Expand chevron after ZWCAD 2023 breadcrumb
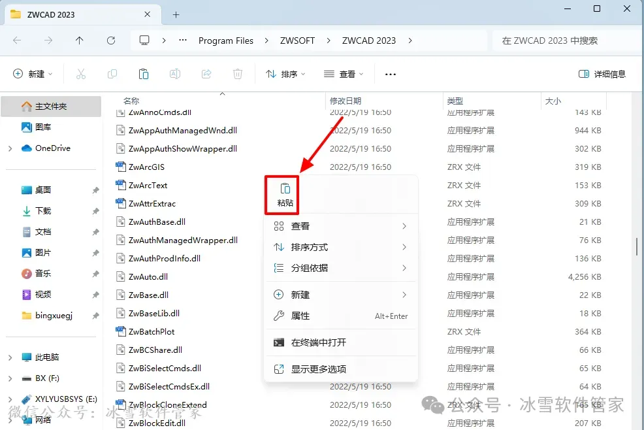The image size is (644, 430). [410, 41]
